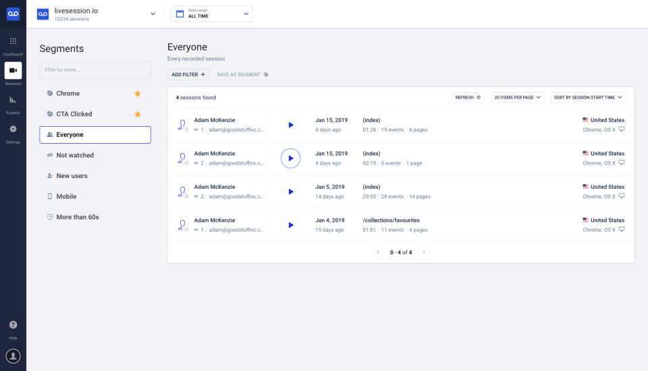The width and height of the screenshot is (648, 371).
Task: Open the user profile avatar icon
Action: [x=13, y=355]
